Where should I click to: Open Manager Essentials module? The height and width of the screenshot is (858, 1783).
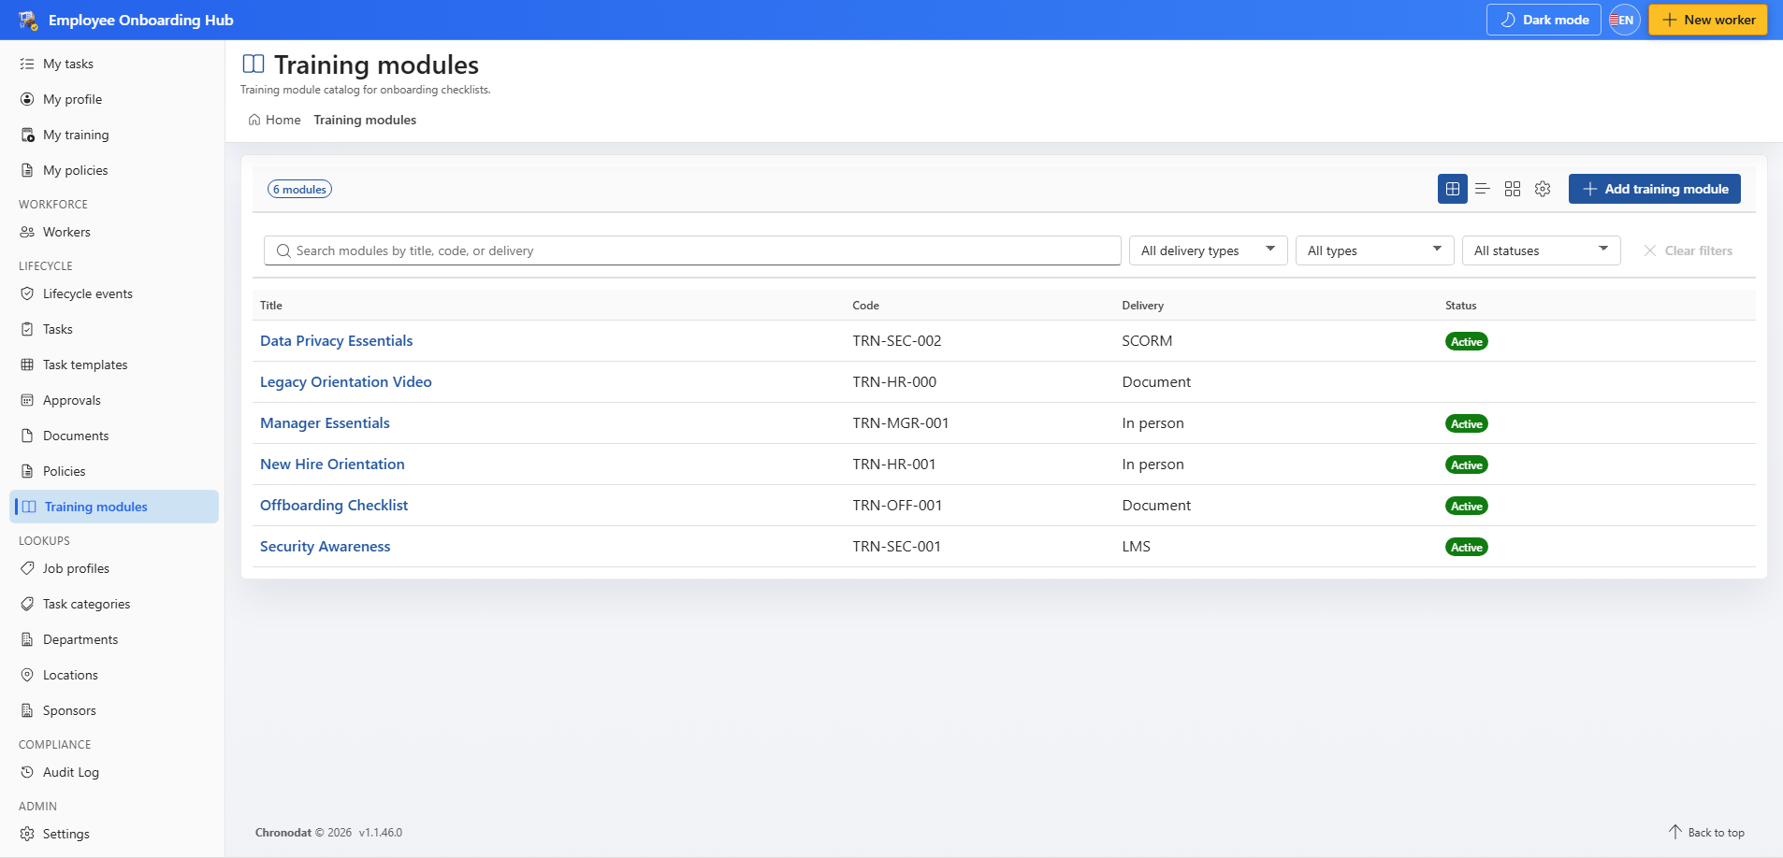tap(325, 423)
